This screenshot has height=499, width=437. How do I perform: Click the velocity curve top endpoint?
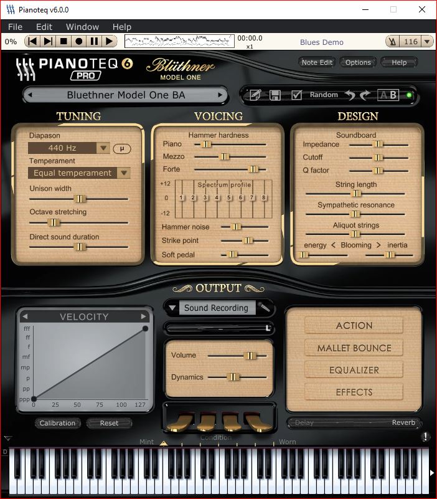pos(145,328)
